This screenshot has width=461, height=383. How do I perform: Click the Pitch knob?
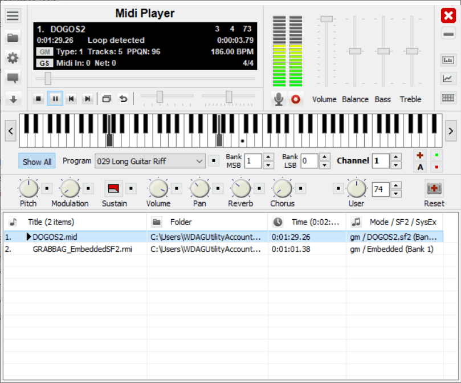pos(28,188)
